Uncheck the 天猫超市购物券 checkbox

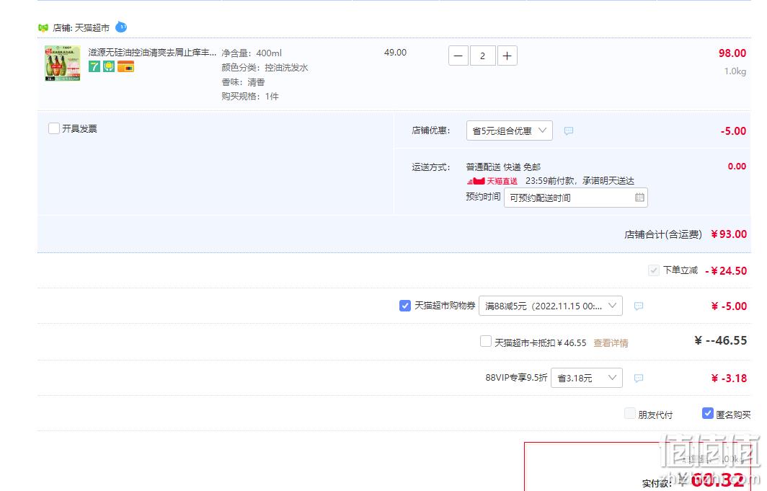point(405,306)
